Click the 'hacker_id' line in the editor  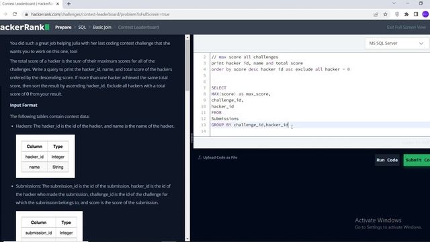(222, 106)
